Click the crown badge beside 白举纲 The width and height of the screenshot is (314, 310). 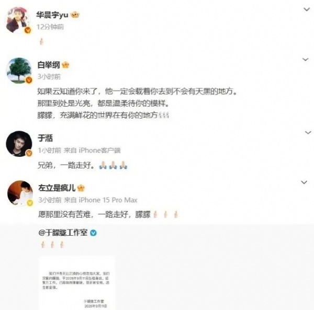(x=65, y=65)
